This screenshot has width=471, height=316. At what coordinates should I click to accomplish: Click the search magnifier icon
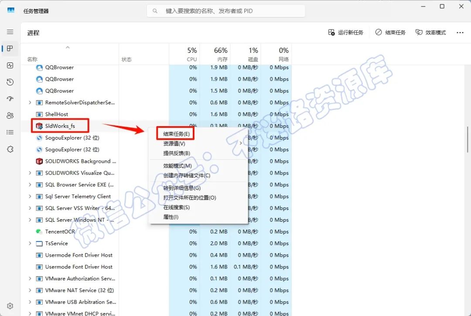[x=155, y=11]
